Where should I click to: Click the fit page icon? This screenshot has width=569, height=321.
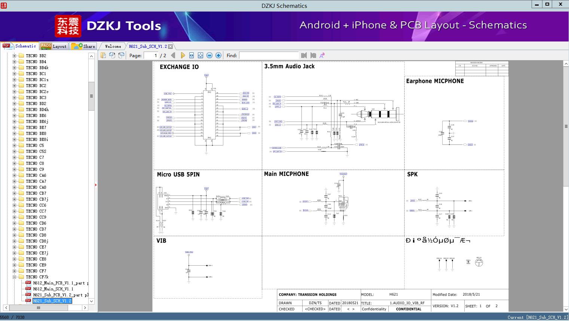coord(201,55)
